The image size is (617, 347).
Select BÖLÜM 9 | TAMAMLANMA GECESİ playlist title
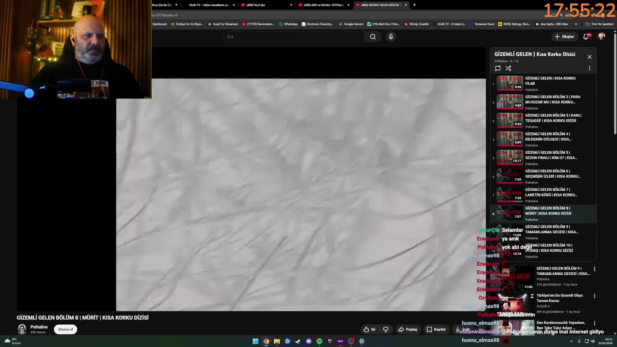click(x=551, y=229)
